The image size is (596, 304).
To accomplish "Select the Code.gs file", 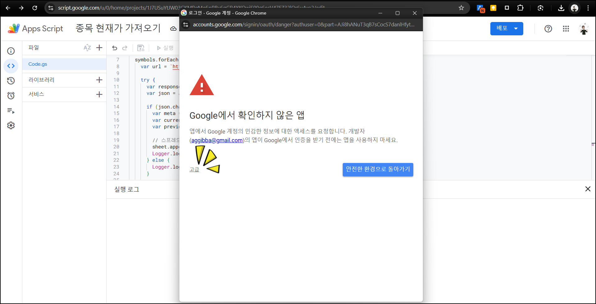I will pyautogui.click(x=64, y=64).
